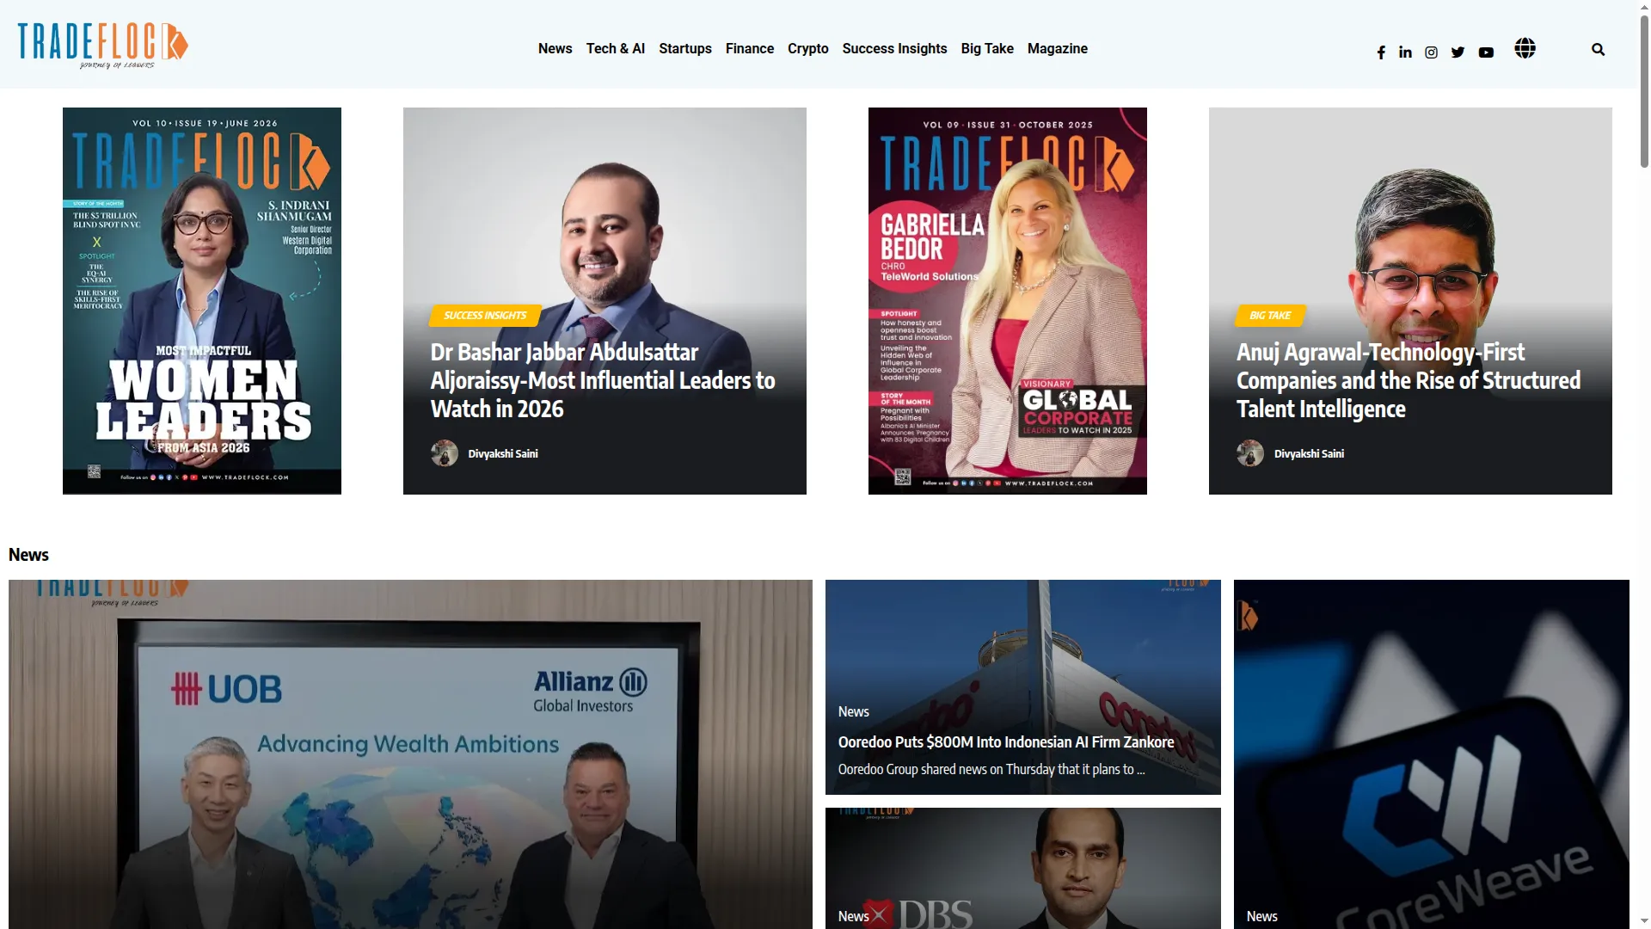Open the YouTube channel icon
The image size is (1651, 929).
click(1486, 52)
